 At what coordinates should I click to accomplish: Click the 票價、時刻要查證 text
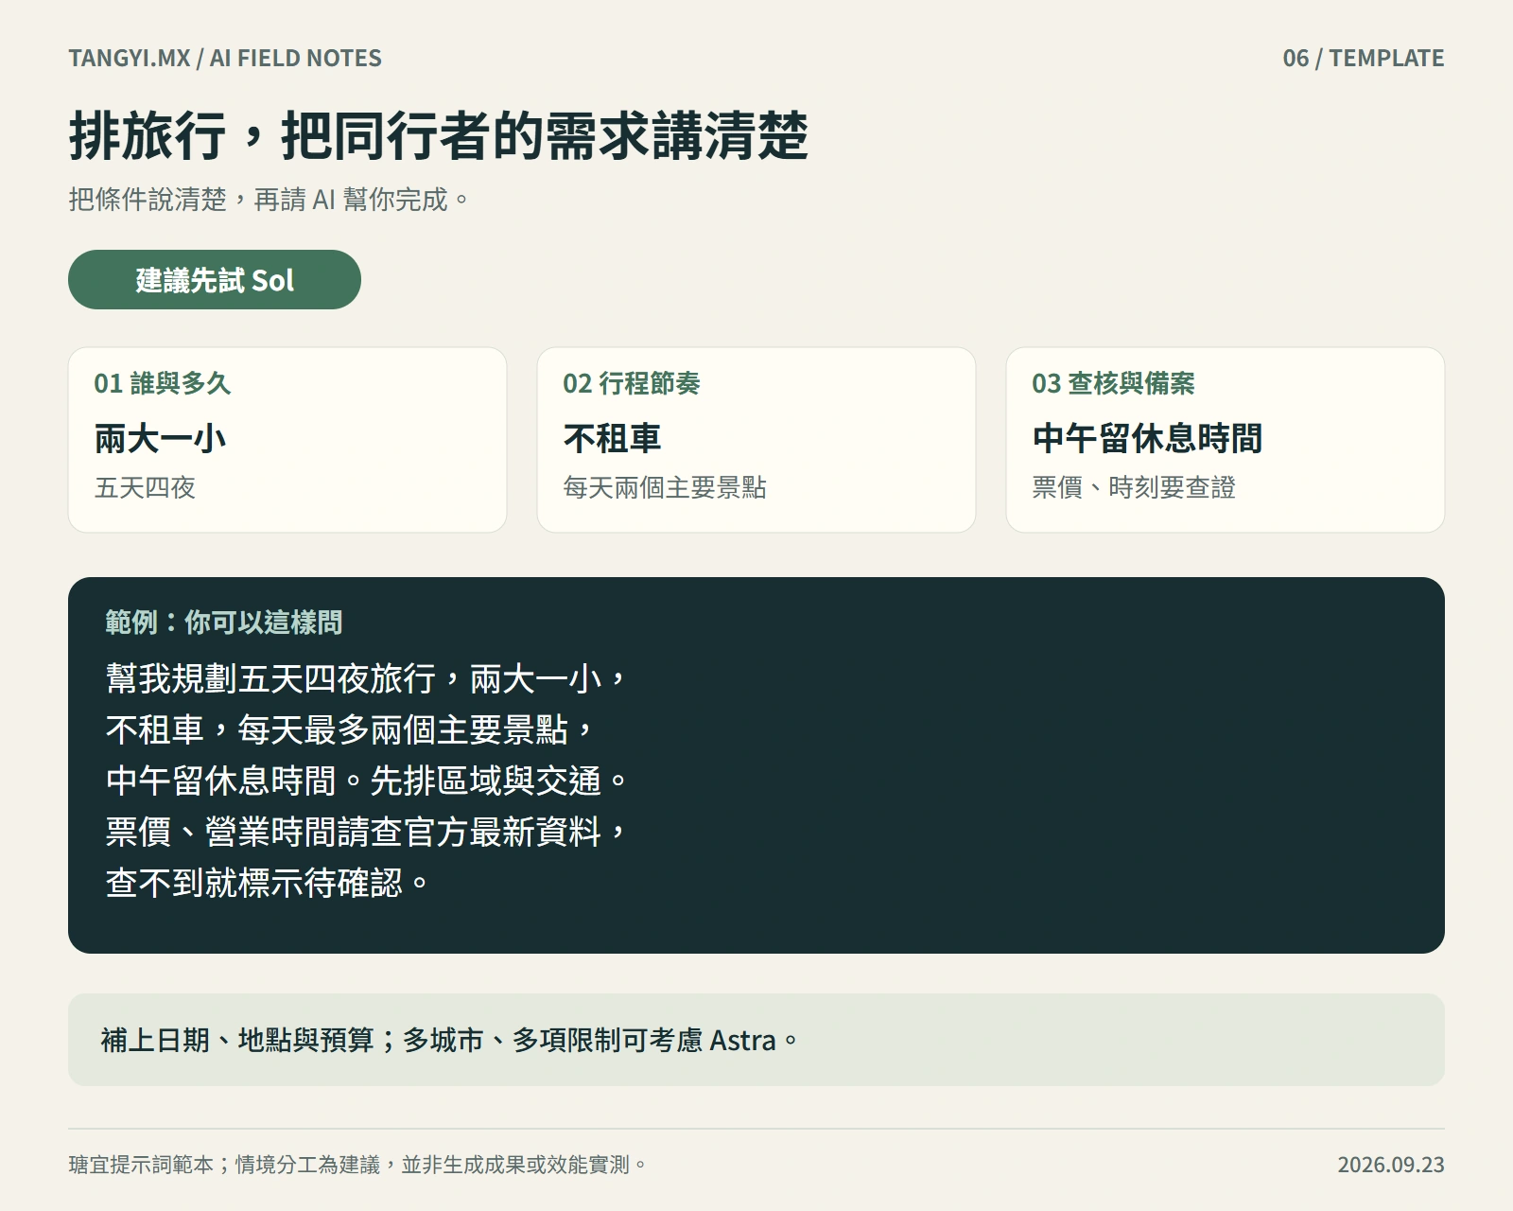1134,487
